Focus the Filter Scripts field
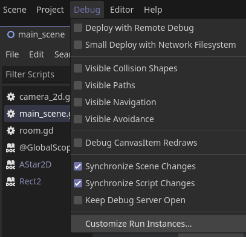The width and height of the screenshot is (246, 237). pyautogui.click(x=36, y=74)
